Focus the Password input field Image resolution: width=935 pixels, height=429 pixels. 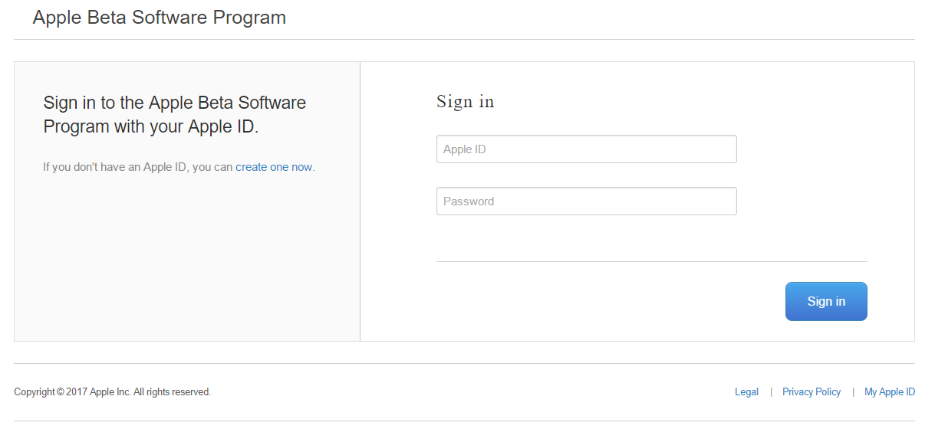click(x=586, y=201)
